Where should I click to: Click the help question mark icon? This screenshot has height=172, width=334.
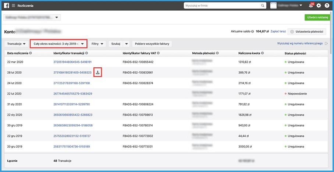pos(327,6)
